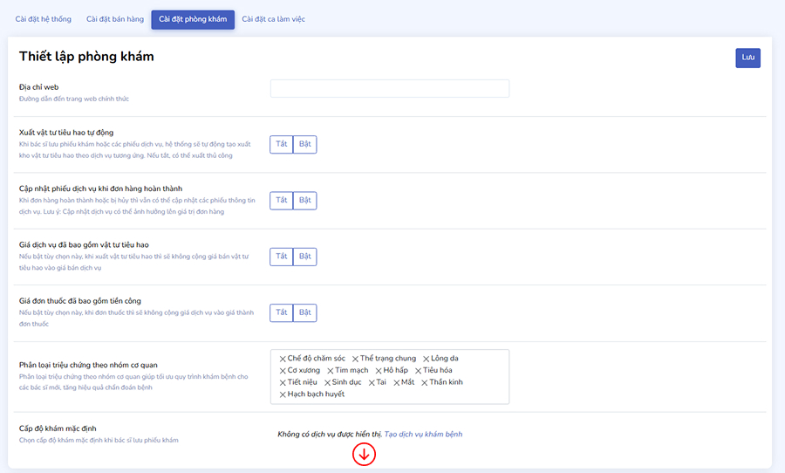785x473 pixels.
Task: Remove the 'Hạch bạch huyết' tag
Action: 283,394
